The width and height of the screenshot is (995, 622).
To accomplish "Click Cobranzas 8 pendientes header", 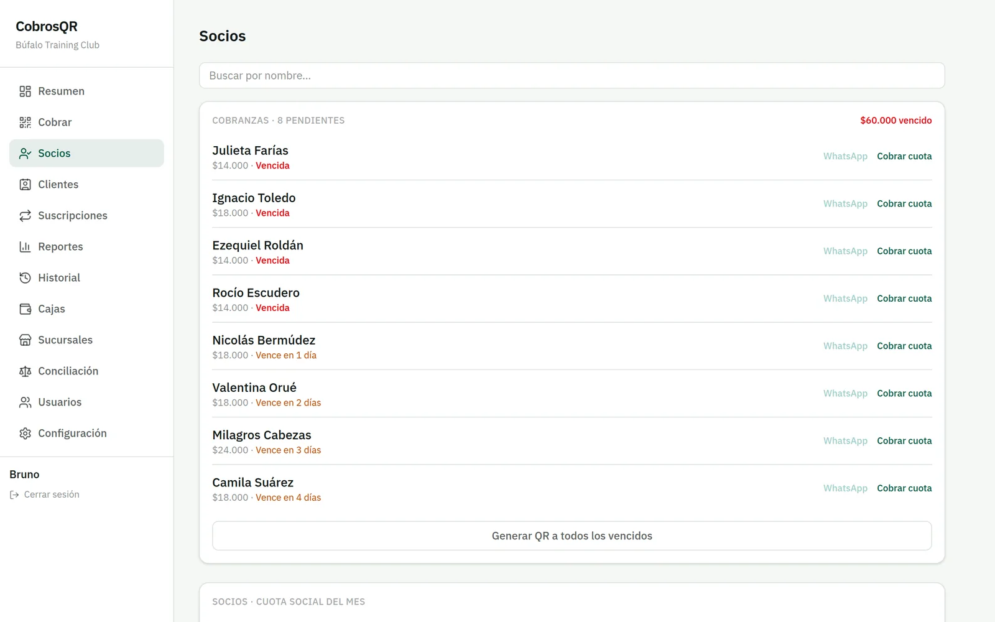I will (278, 121).
